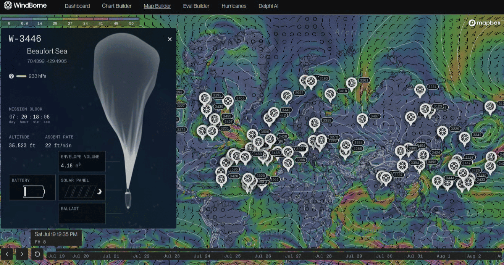Open balloon marker 3342 on the map
This screenshot has height=265, width=504.
point(465,138)
